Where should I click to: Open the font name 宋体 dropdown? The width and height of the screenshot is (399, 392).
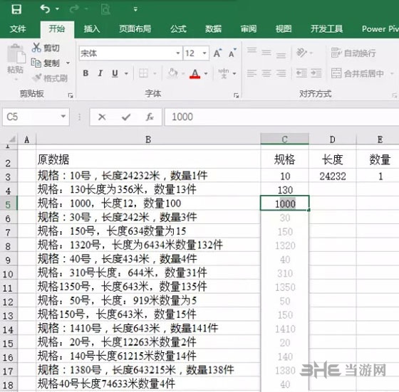coord(178,53)
